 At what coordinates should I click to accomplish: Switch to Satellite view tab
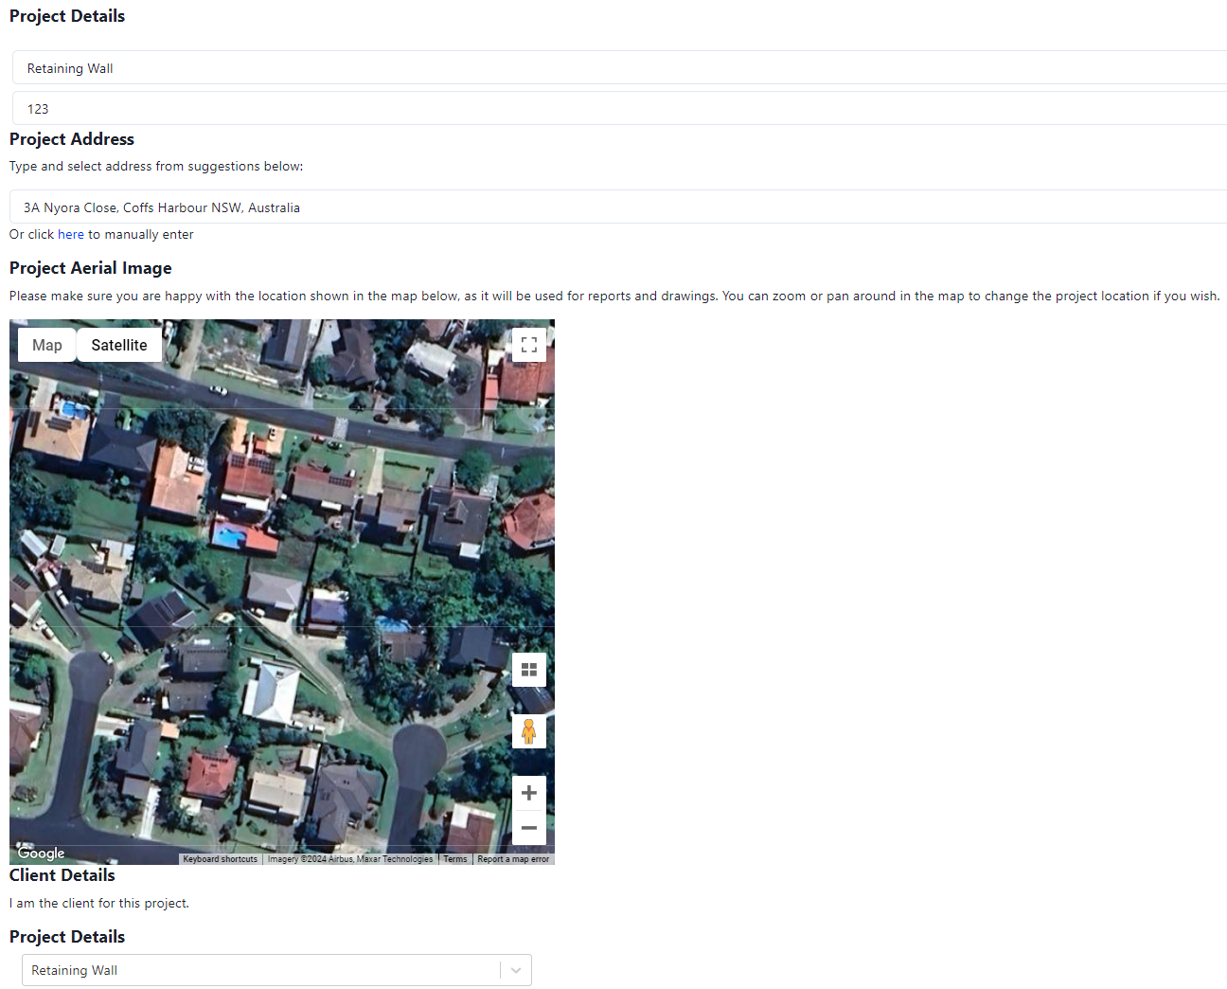tap(119, 345)
